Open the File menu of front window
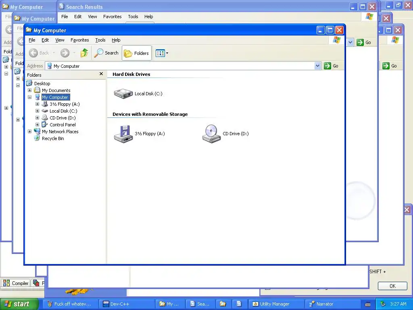Viewport: 413px width, 310px height. [x=32, y=40]
